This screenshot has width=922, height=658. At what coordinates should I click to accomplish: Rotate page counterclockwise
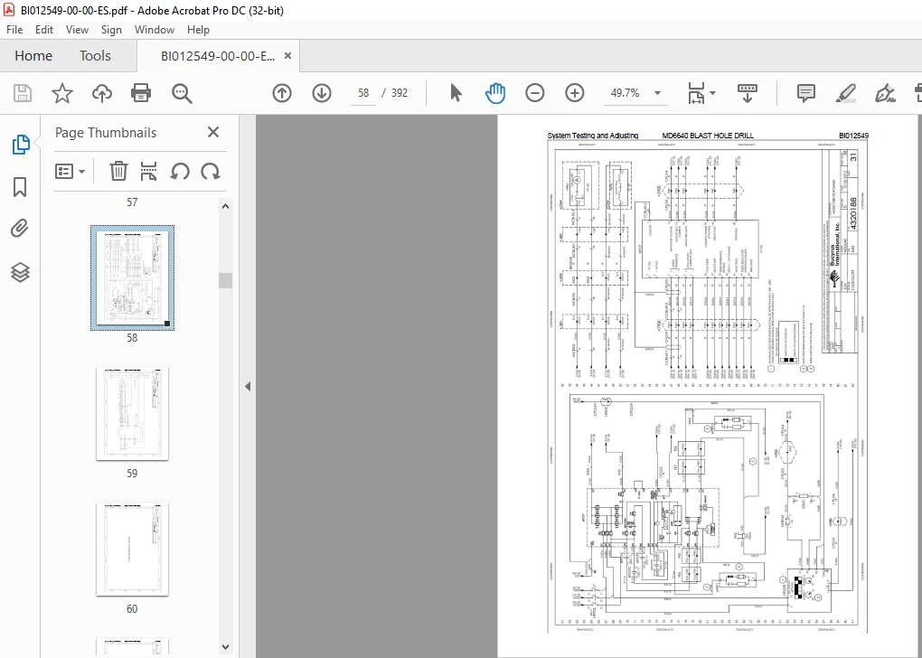coord(179,171)
